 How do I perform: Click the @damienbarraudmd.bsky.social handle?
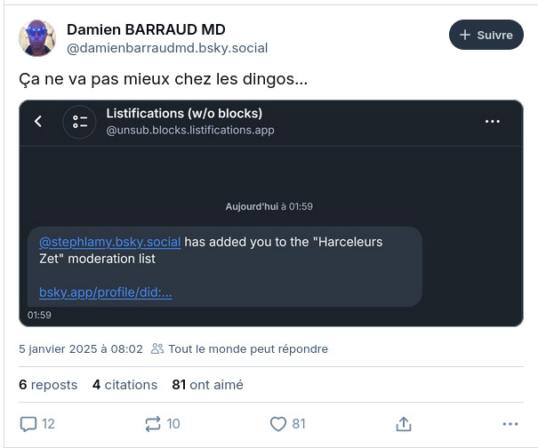click(x=166, y=48)
